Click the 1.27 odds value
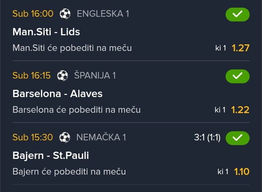The width and height of the screenshot is (262, 192). pyautogui.click(x=241, y=48)
